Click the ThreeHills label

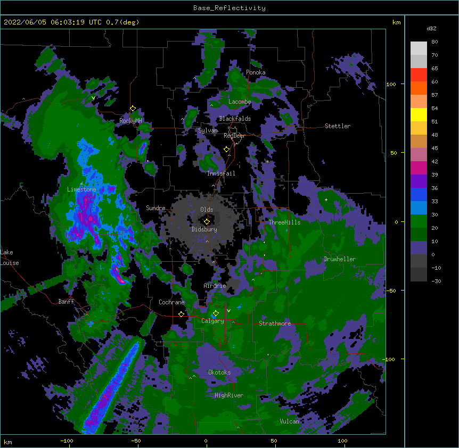point(284,222)
